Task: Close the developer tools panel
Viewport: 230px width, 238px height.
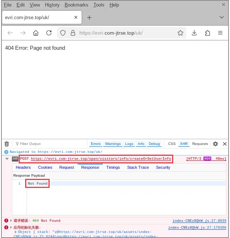Action: (x=225, y=144)
